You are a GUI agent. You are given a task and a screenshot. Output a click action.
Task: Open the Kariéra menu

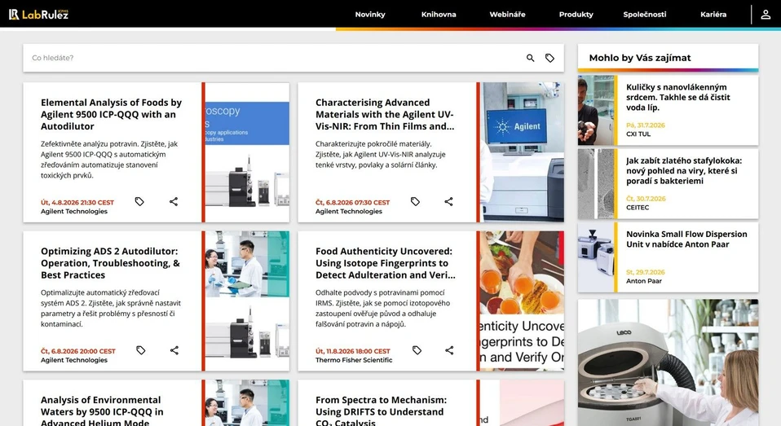pos(713,15)
